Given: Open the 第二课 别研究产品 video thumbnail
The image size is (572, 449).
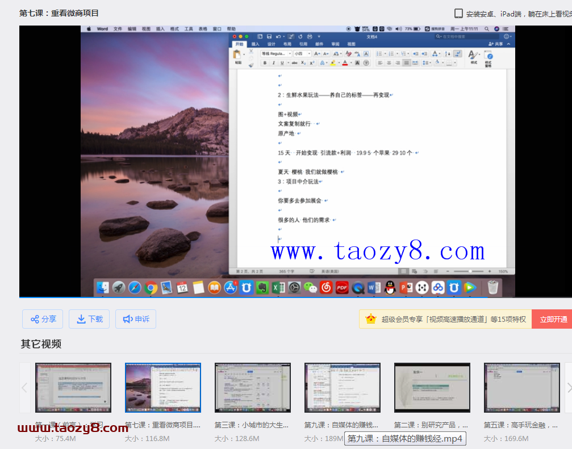Looking at the screenshot, I should click(x=432, y=387).
